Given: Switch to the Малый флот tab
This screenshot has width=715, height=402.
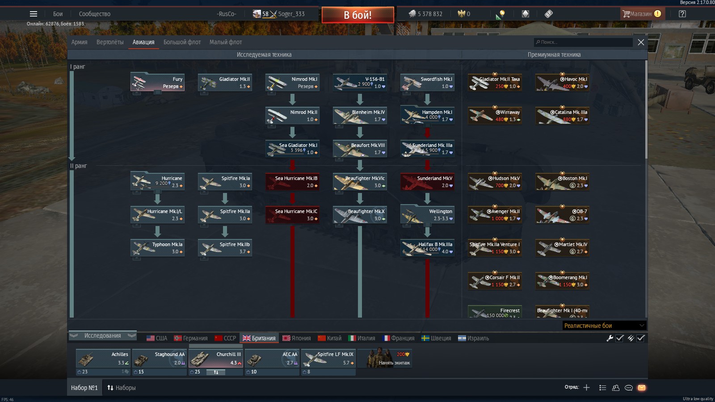Looking at the screenshot, I should click(226, 42).
